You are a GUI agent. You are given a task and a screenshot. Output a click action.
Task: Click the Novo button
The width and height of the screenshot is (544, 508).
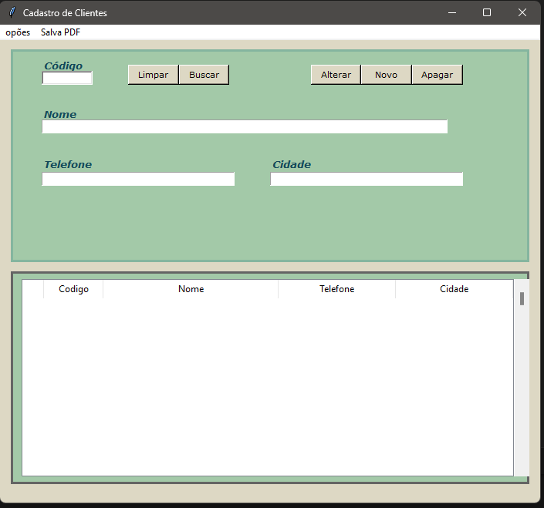[x=386, y=75]
